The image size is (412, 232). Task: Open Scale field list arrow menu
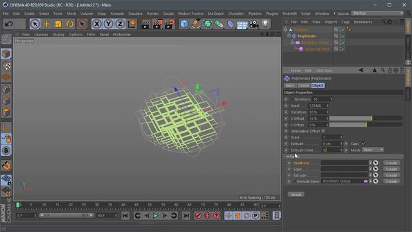370,169
